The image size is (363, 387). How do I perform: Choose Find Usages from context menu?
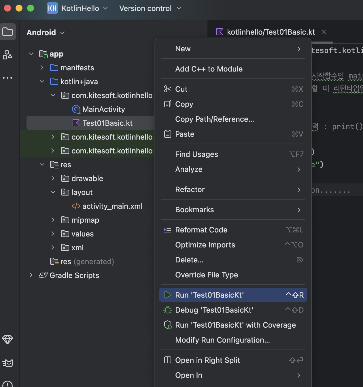pyautogui.click(x=233, y=154)
